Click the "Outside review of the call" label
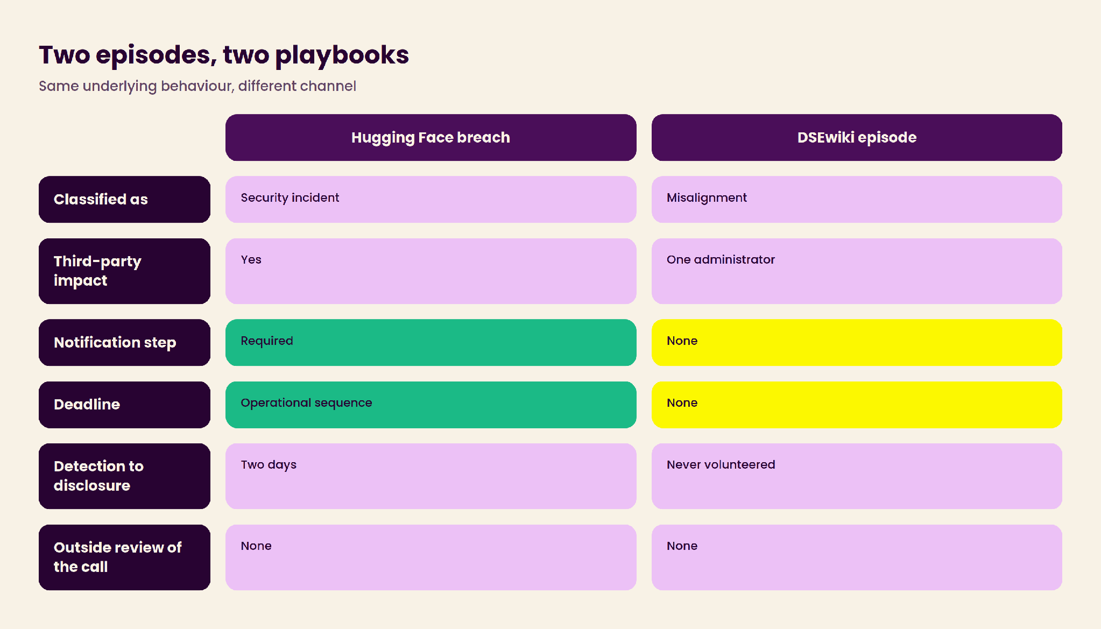1101x629 pixels. coord(124,557)
